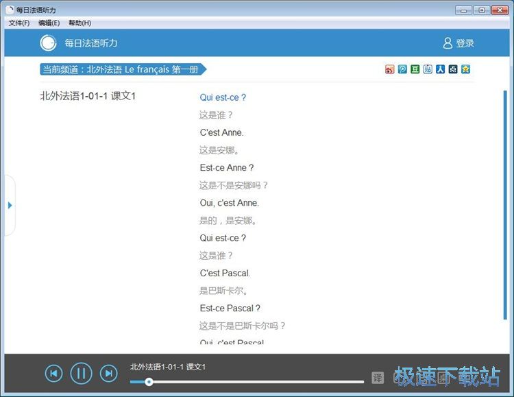Skip to next audio track
Image resolution: width=514 pixels, height=397 pixels.
108,374
